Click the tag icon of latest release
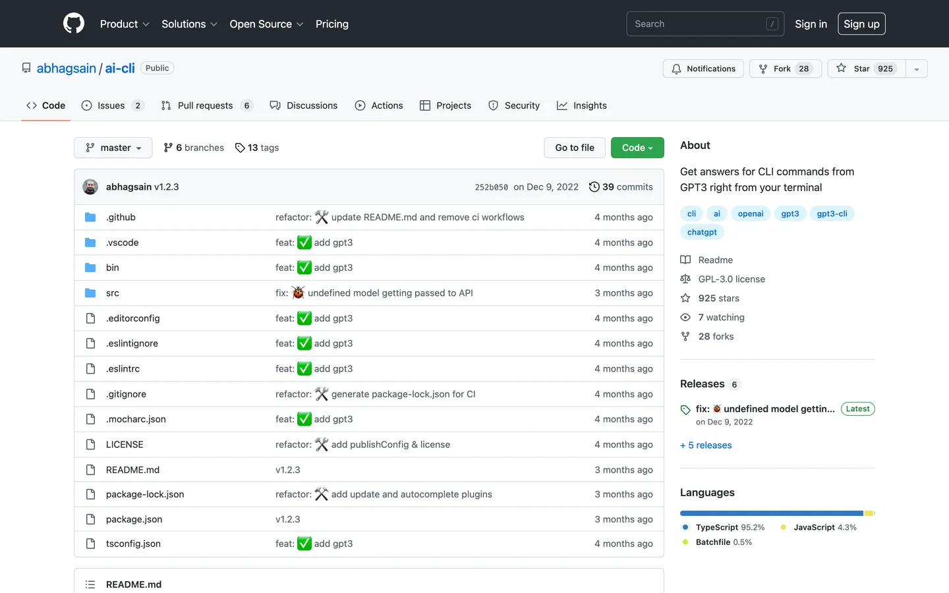 (x=685, y=410)
